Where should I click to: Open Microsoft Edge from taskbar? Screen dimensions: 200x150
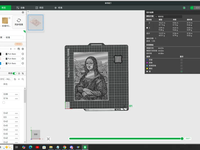[x=30, y=147]
